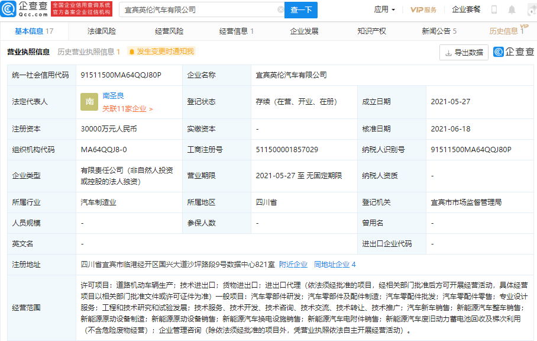Open the 关联11家企业 link
This screenshot has height=341, width=537.
pyautogui.click(x=125, y=108)
